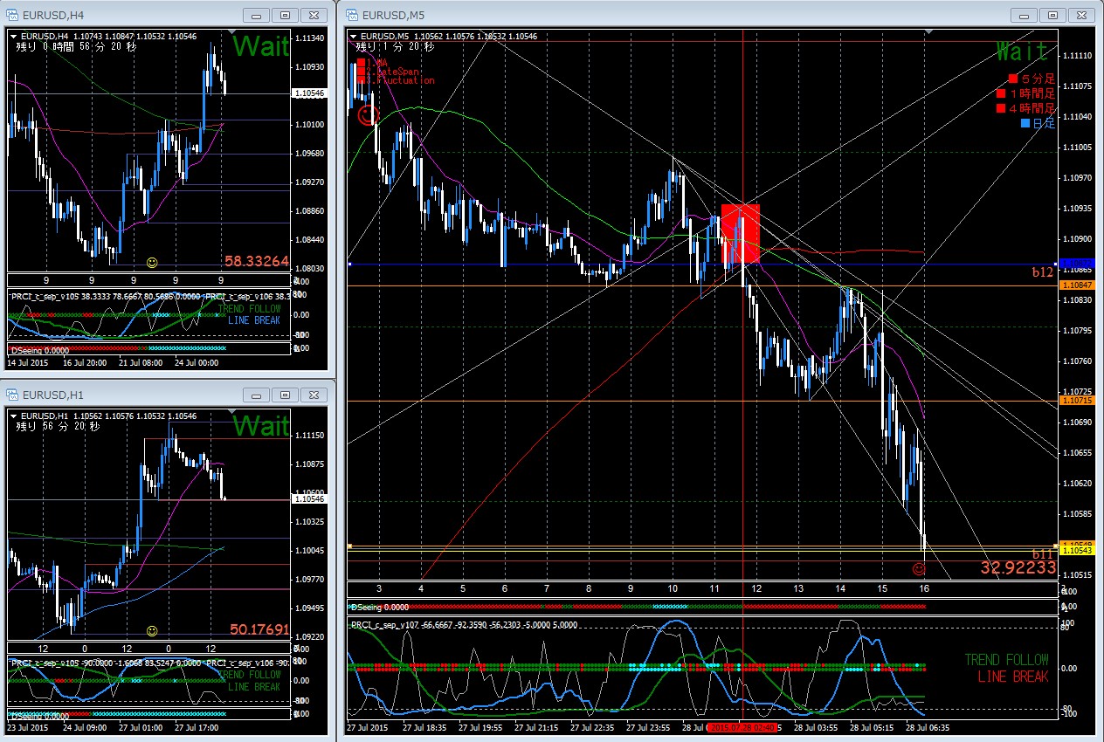This screenshot has width=1104, height=742.
Task: Minimize the EURUSD,H1 chart window
Action: click(258, 395)
